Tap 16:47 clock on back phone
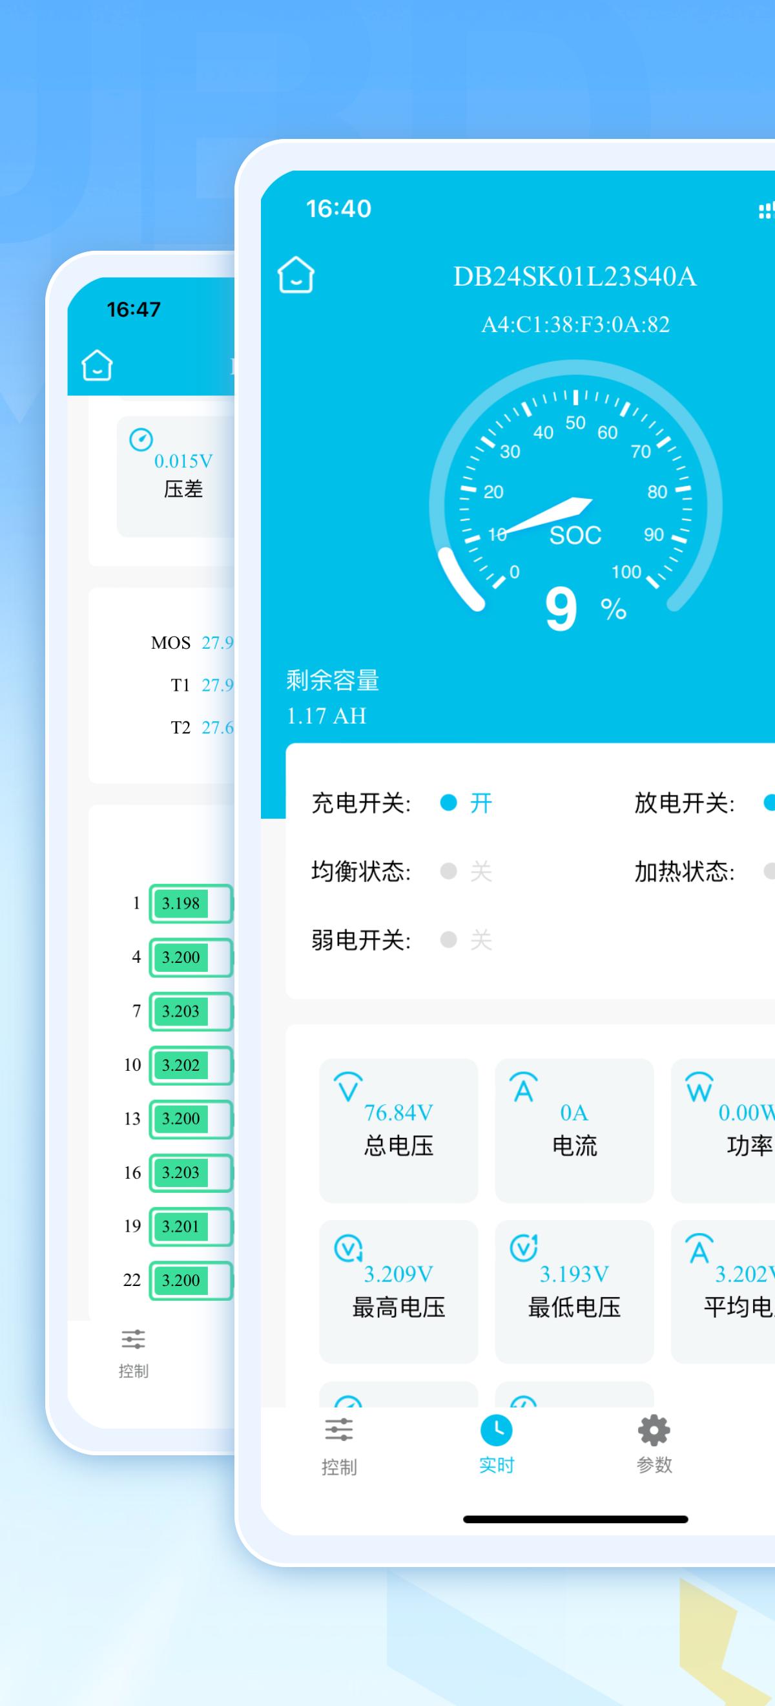This screenshot has height=1706, width=775. [x=134, y=309]
